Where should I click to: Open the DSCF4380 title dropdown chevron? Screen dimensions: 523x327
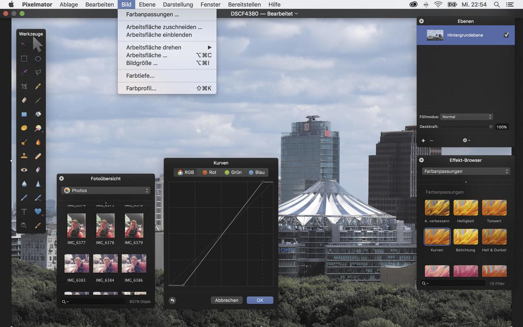pos(296,14)
